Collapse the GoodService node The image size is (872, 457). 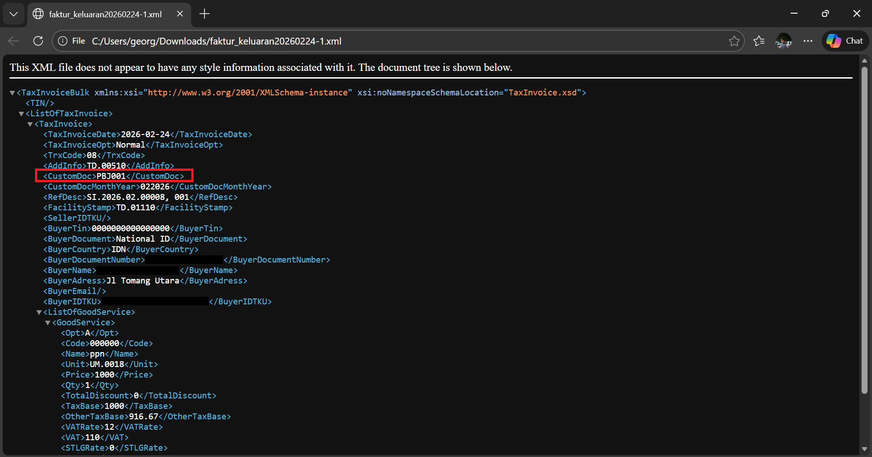point(48,323)
